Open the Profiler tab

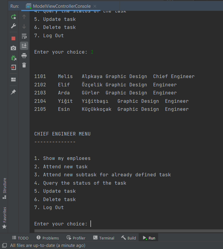(76, 238)
